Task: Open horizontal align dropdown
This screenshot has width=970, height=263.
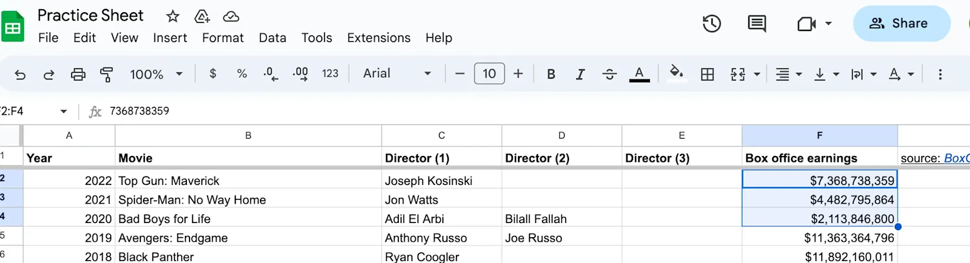Action: tap(789, 74)
